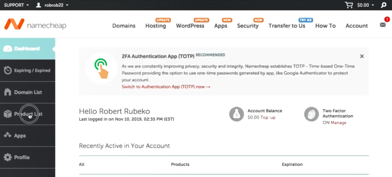
Task: Go to Expiring / Expired in sidebar
Action: pos(28,71)
